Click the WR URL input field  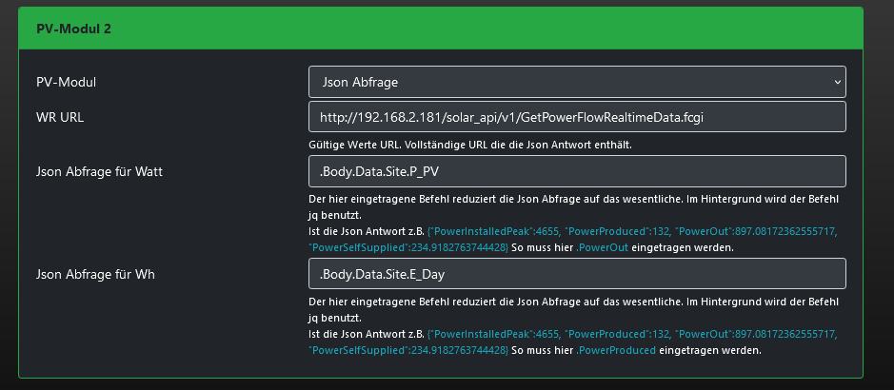coord(577,117)
